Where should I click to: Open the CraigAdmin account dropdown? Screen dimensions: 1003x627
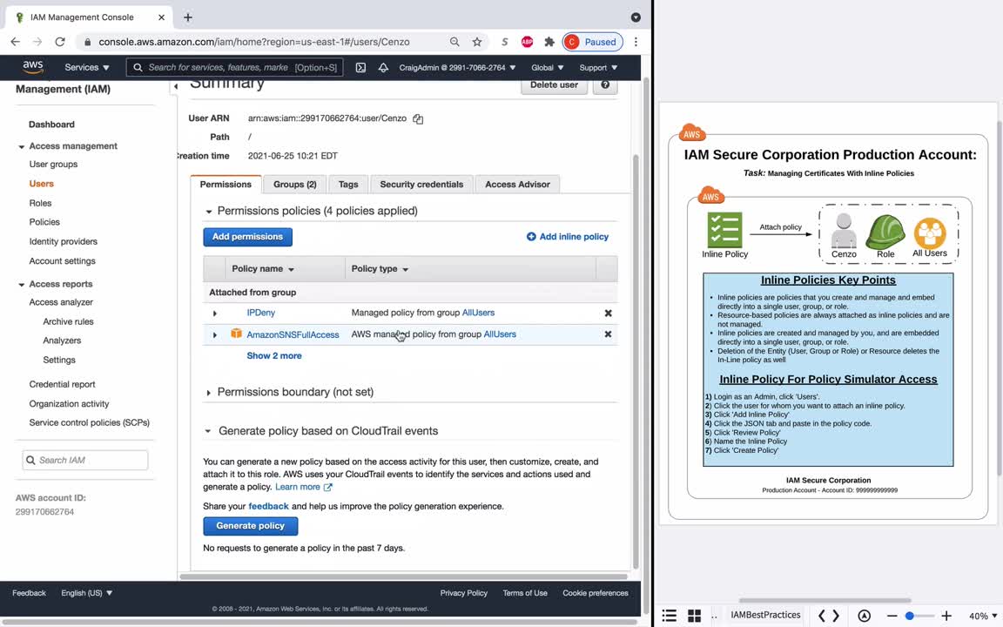tap(457, 67)
